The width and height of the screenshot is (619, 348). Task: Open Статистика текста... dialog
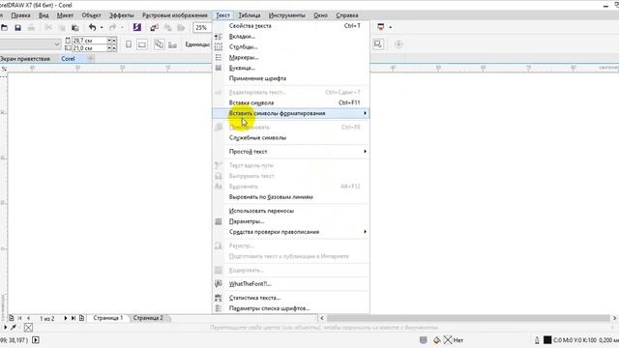point(291,298)
